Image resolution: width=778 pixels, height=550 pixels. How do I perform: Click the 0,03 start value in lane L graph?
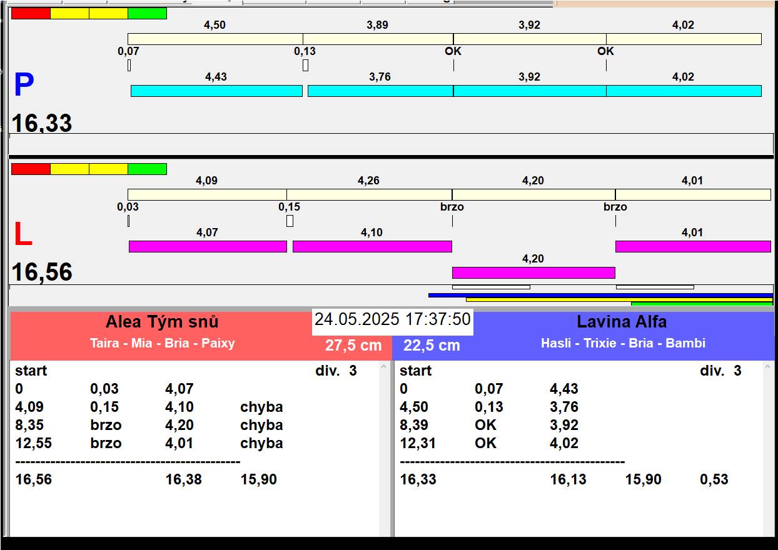pyautogui.click(x=128, y=207)
